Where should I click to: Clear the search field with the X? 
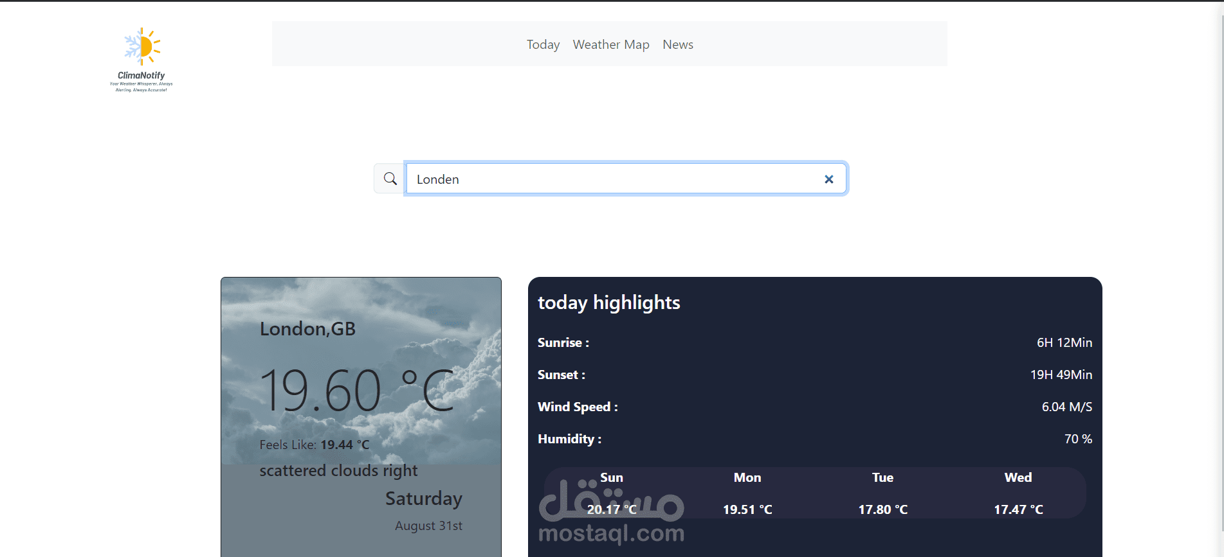coord(829,179)
